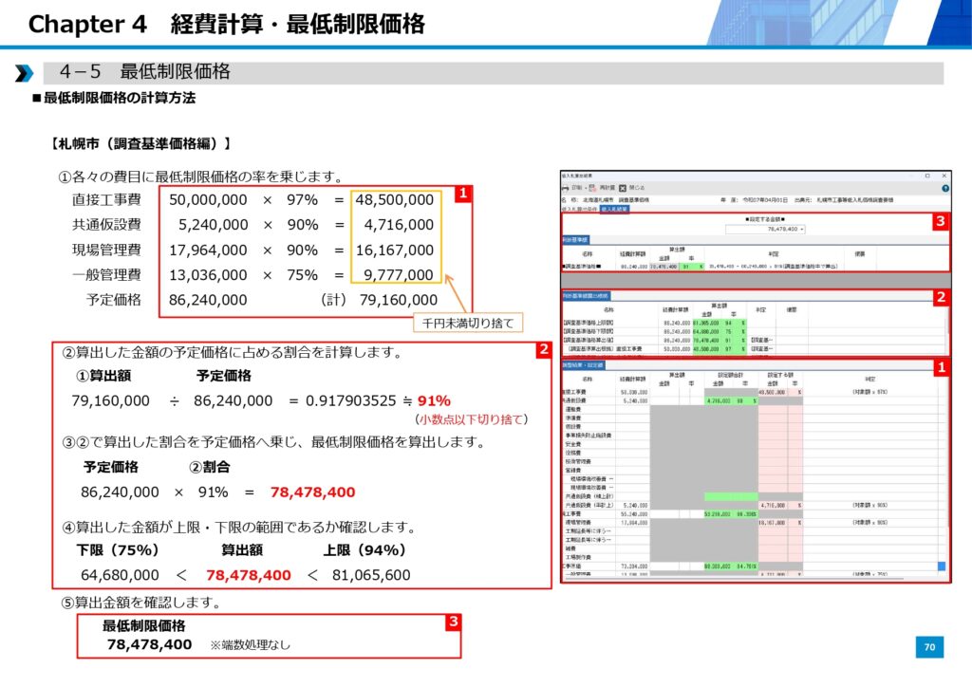Select green 4,716,000 cell in 共通仮設費 row
This screenshot has height=687, width=972.
click(x=724, y=400)
